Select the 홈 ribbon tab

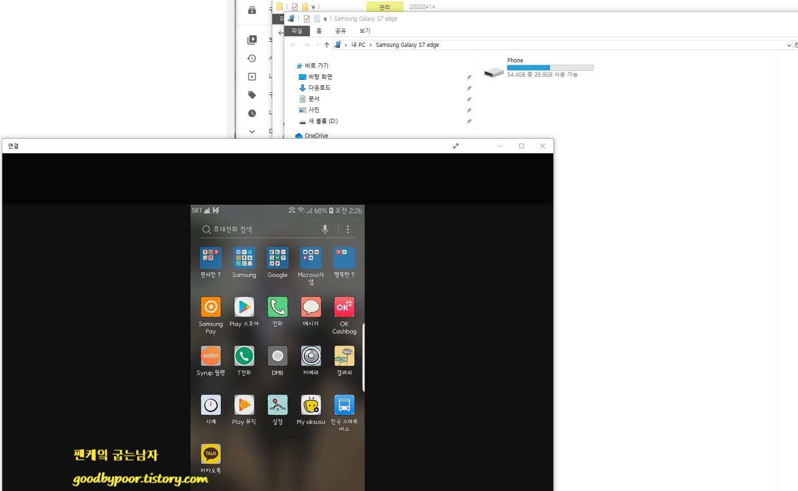coord(319,31)
